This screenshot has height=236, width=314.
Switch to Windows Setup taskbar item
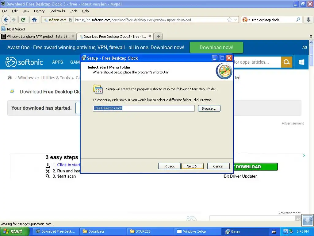pyautogui.click(x=198, y=231)
